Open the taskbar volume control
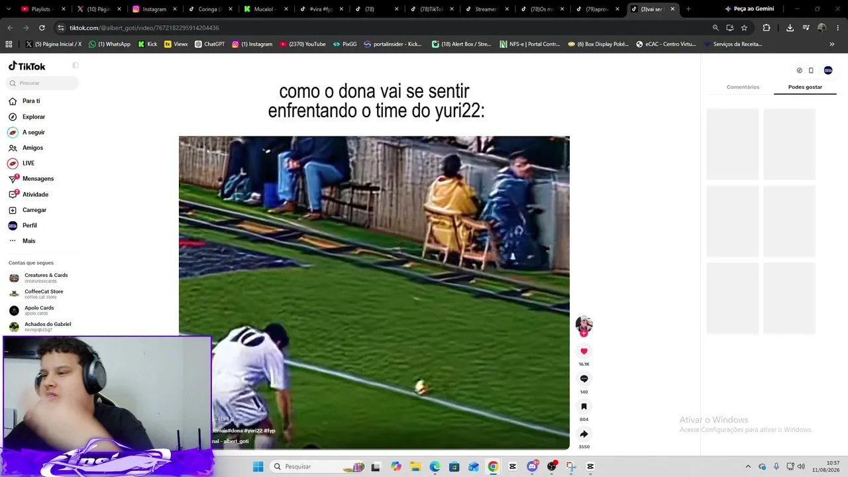The height and width of the screenshot is (477, 848). (x=801, y=466)
